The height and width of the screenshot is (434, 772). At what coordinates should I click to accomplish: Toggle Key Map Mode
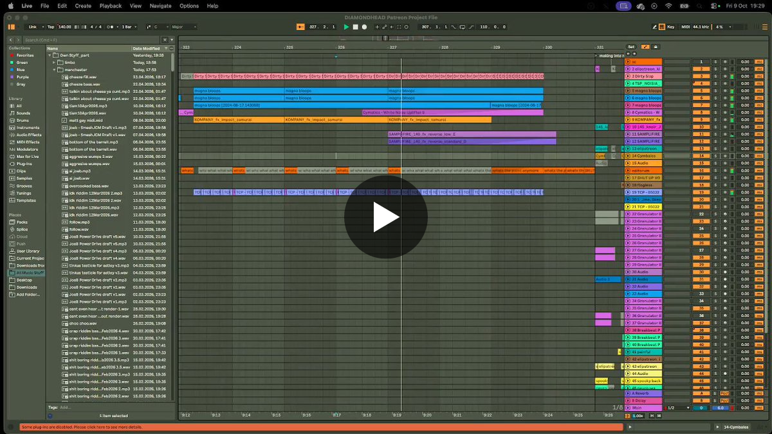[670, 27]
